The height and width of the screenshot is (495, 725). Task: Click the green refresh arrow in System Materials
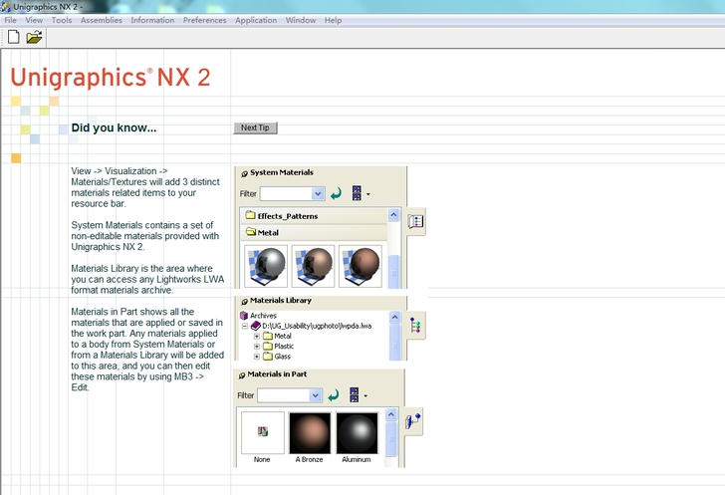[336, 194]
